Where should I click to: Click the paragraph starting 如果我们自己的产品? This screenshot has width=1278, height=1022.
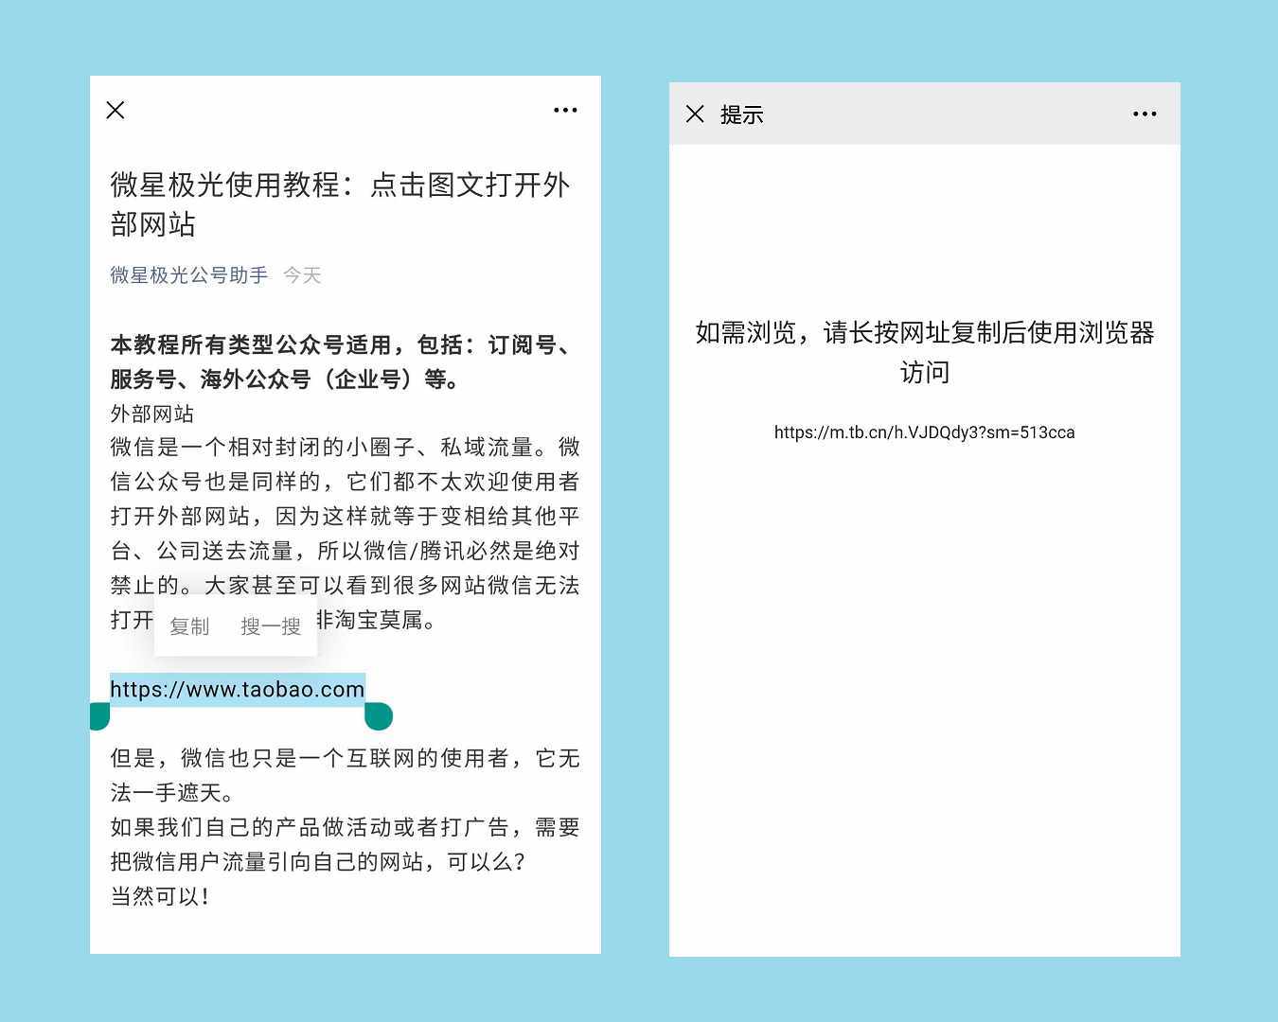point(345,844)
